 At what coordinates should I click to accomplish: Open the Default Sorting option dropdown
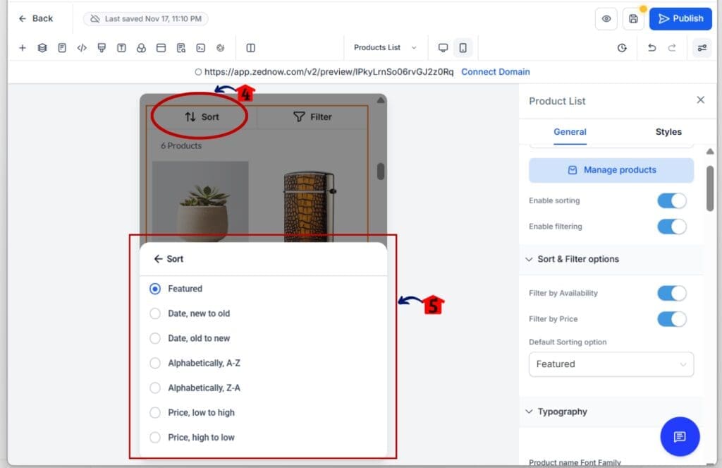[611, 364]
